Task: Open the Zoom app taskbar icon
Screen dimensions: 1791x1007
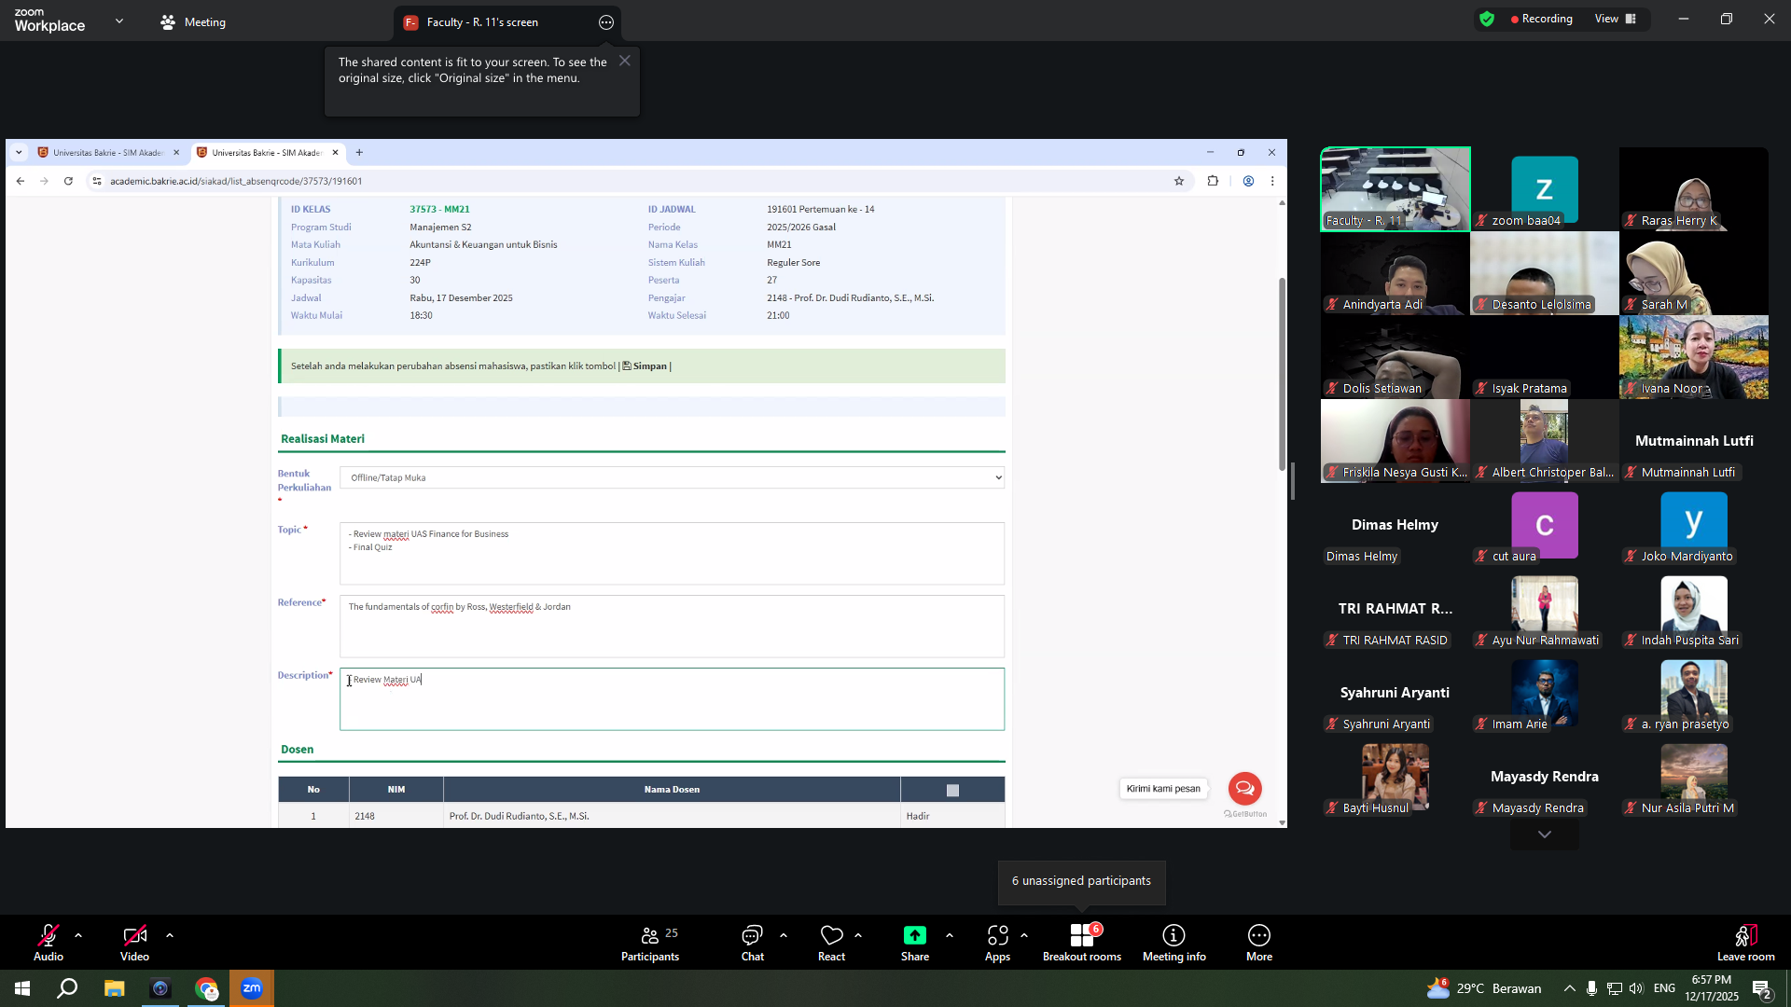Action: 252,988
